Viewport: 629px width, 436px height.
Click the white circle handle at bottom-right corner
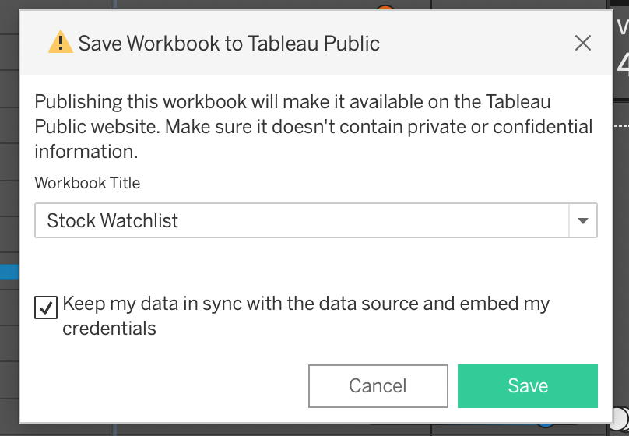[x=620, y=418]
